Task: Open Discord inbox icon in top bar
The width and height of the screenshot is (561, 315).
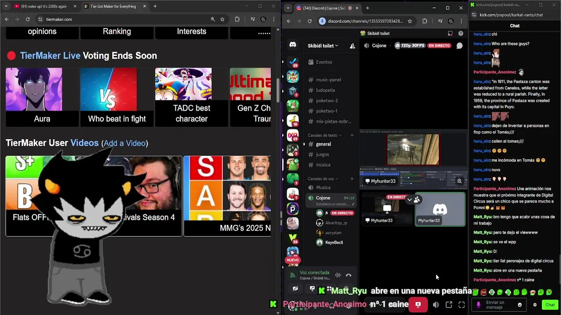Action: click(450, 33)
